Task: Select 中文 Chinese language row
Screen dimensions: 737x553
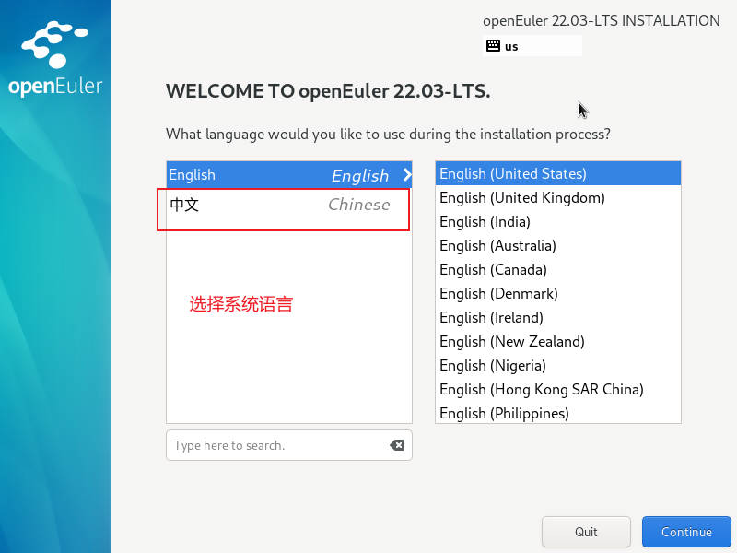Action: point(289,205)
